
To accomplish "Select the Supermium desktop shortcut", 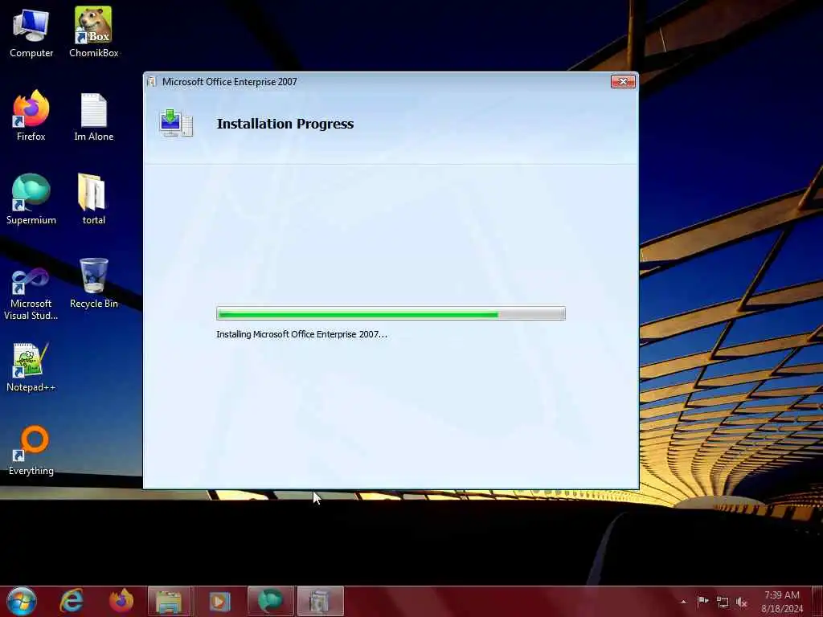I will point(31,200).
